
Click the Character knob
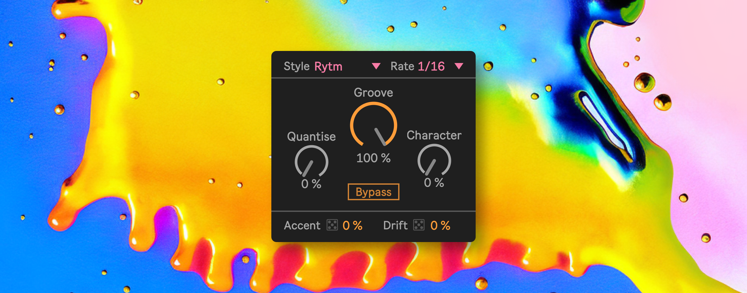434,161
